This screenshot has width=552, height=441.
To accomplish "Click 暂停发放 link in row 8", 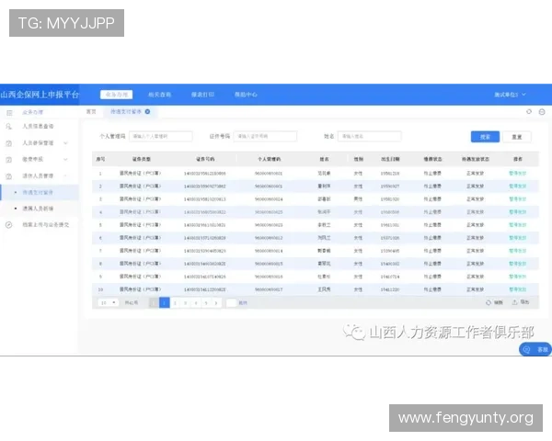I will [517, 264].
